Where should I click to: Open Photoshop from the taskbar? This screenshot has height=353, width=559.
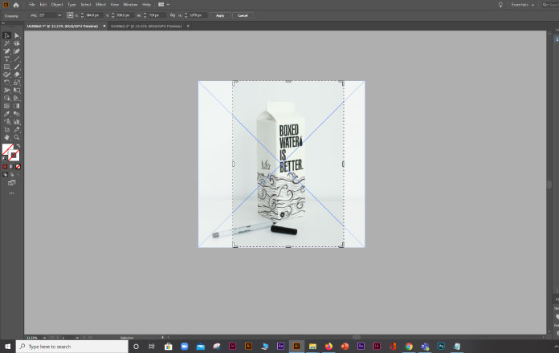(441, 347)
